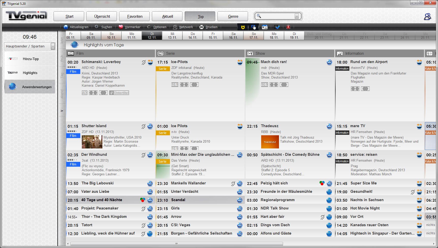Click the Drucken printer icon
Screen dimensions: 438x248
point(201,27)
